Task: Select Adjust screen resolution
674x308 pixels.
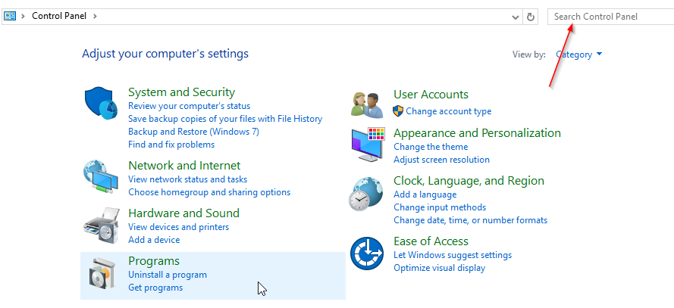Action: (x=441, y=160)
